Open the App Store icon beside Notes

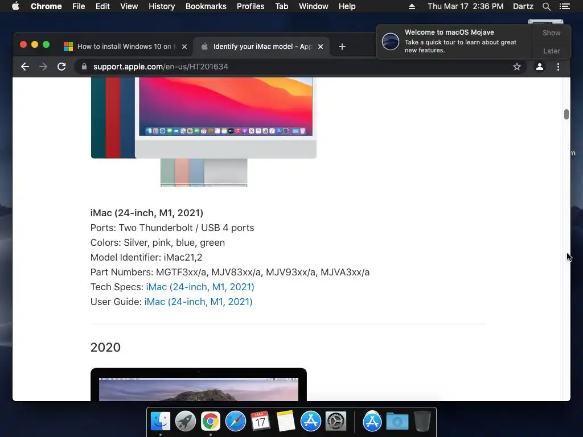pyautogui.click(x=310, y=421)
